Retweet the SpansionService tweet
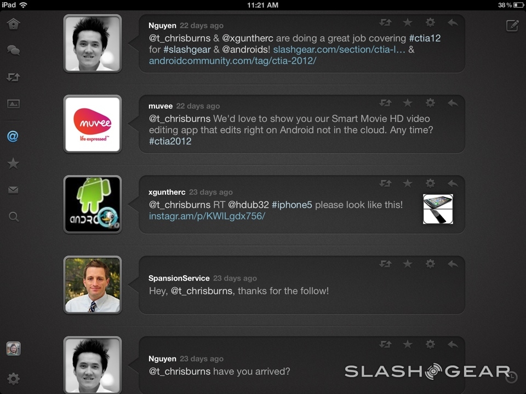The width and height of the screenshot is (526, 394). pos(385,264)
